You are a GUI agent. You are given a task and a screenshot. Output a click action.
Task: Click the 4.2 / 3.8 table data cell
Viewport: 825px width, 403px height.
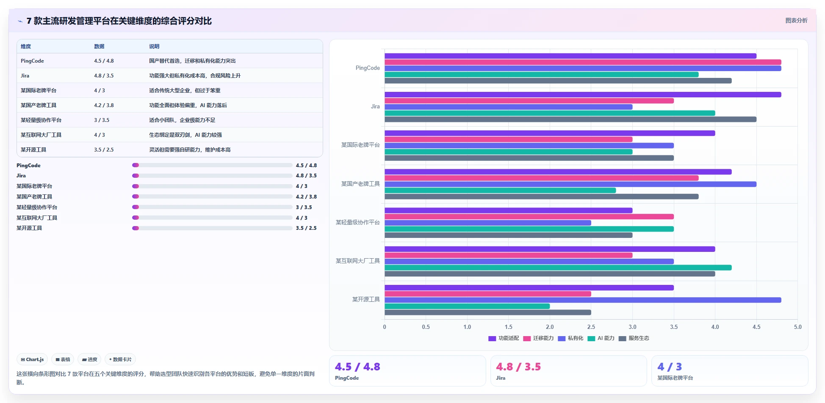[x=104, y=105]
